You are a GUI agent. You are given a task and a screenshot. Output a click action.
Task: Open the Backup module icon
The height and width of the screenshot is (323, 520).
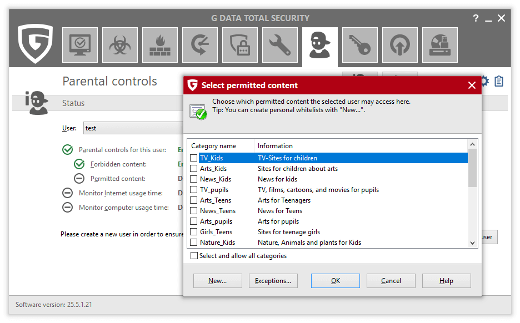point(199,45)
